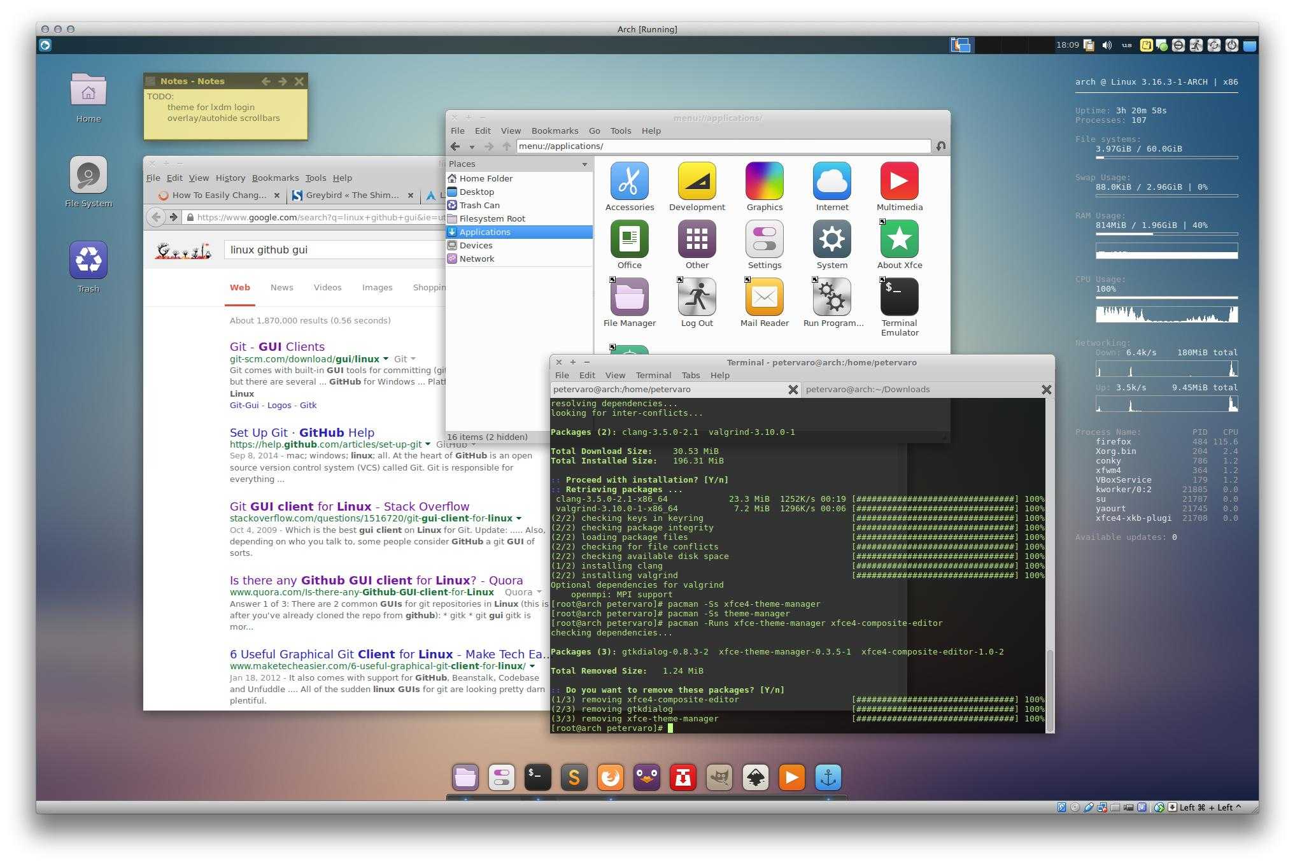Expand dropdown arrow next to git-scm.com result URL

point(385,359)
